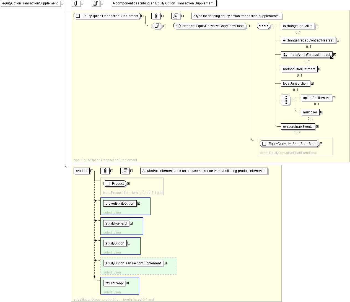This screenshot has height=302, width=350.
Task: Expand the multiplier element
Action: pos(322,112)
